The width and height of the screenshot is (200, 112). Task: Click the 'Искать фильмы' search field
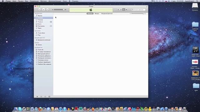click(x=138, y=10)
